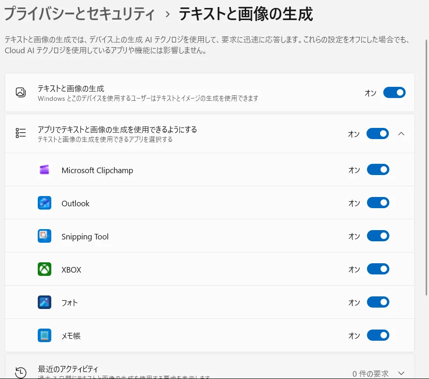
Task: Click the XBOX label text
Action: coord(71,270)
